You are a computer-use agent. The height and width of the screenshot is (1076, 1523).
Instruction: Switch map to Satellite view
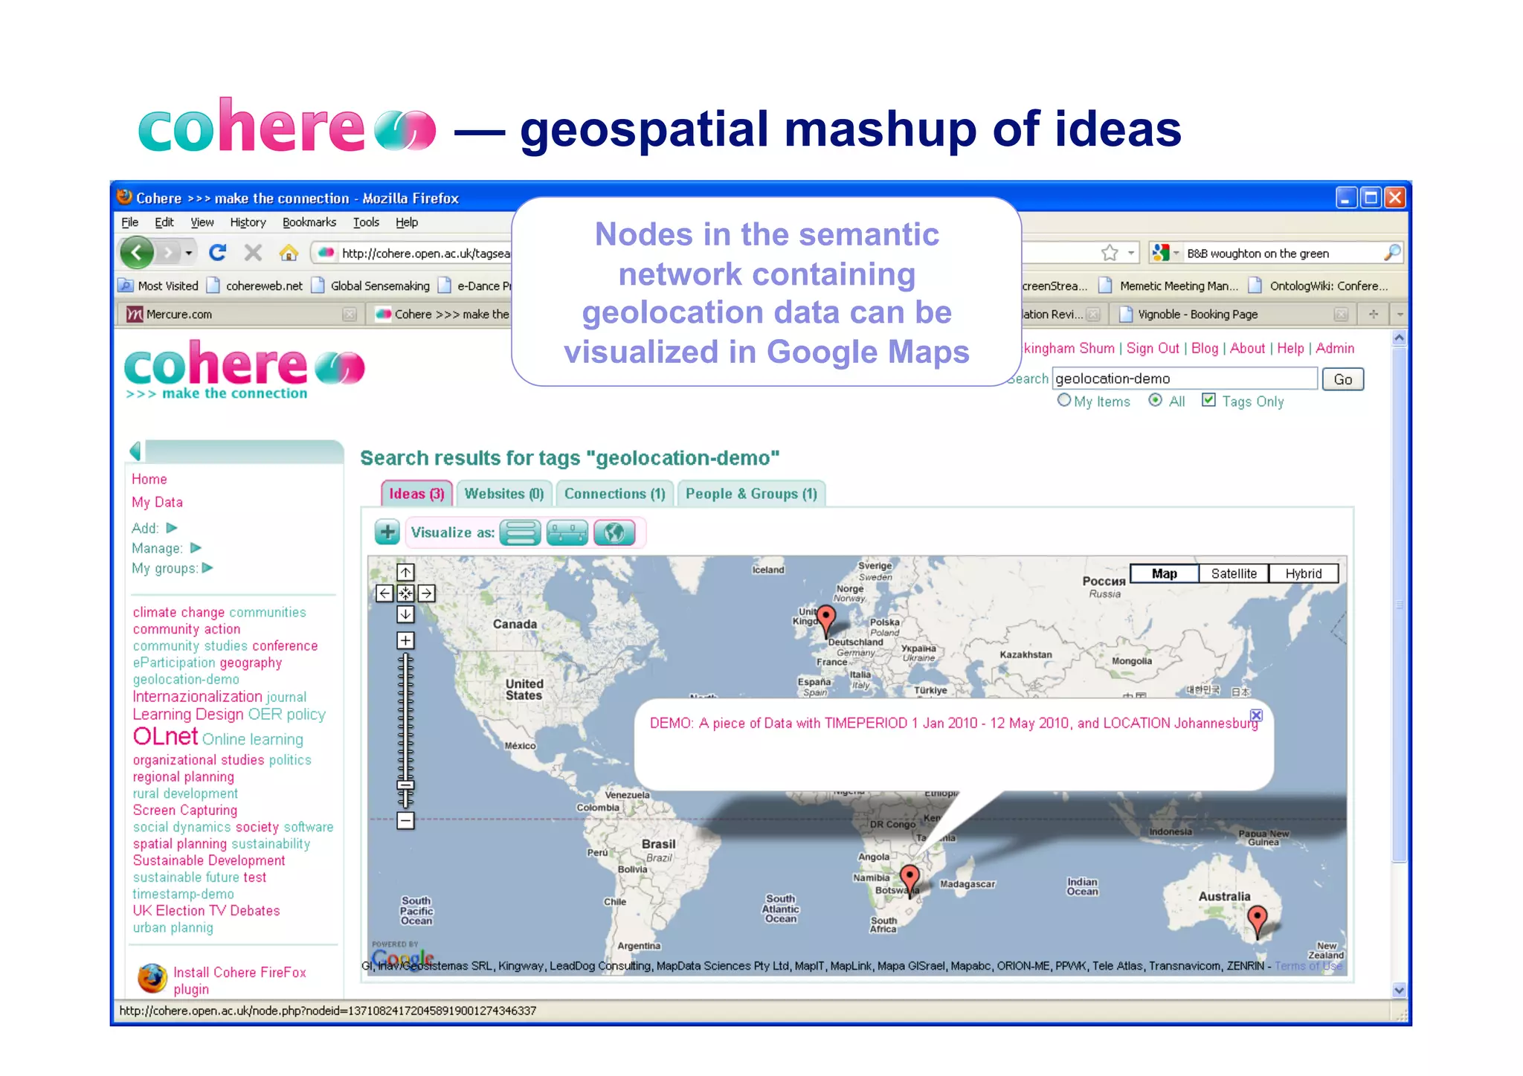1234,573
